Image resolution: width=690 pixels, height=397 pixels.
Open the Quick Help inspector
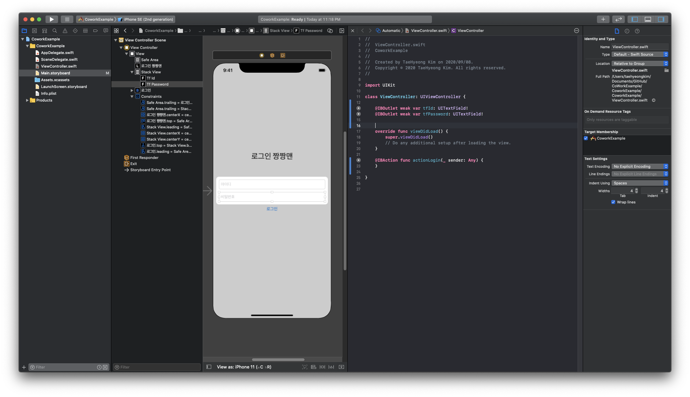[637, 31]
